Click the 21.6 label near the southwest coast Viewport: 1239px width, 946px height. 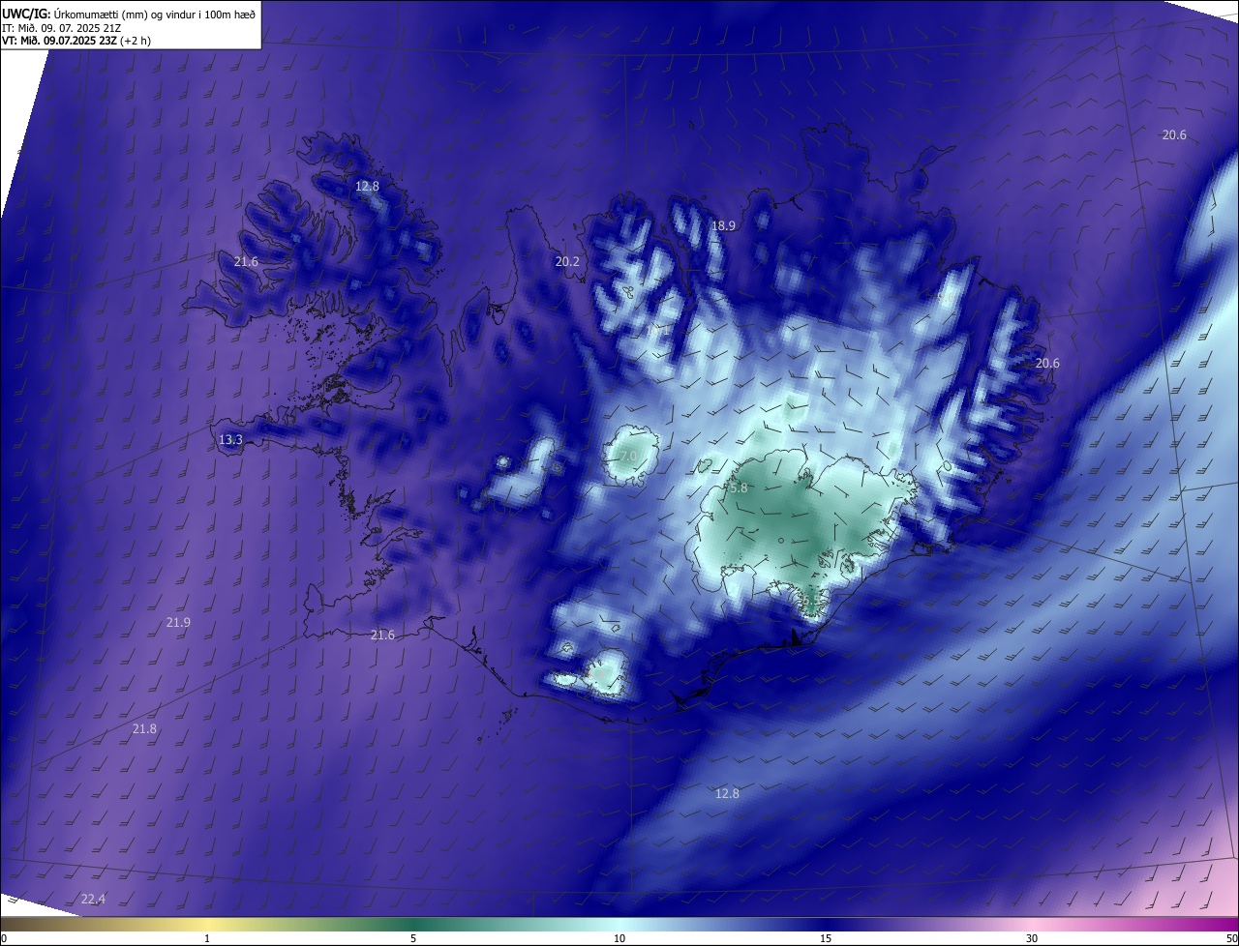click(383, 636)
